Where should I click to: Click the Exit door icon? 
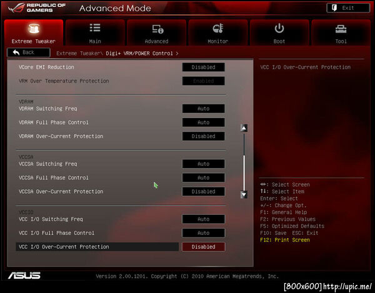(334, 8)
